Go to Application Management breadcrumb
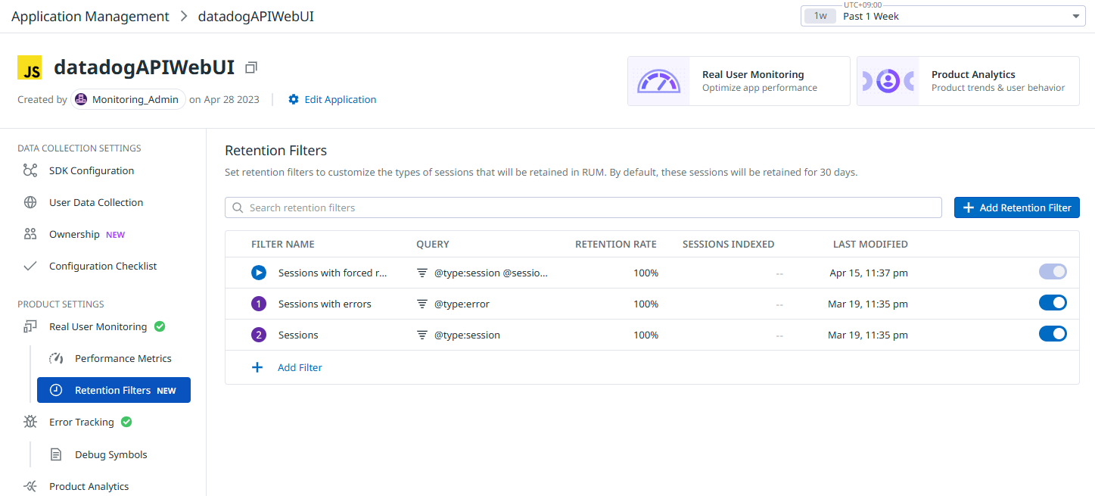This screenshot has height=496, width=1095. (90, 16)
